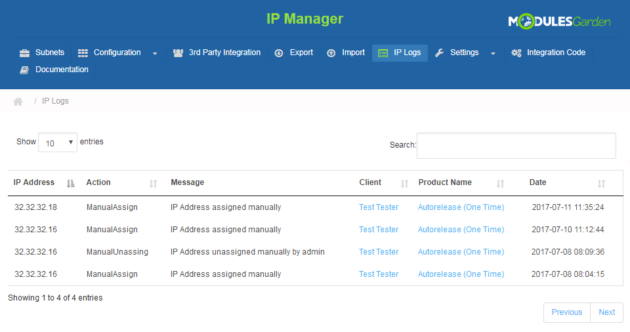Viewport: 630px width, 332px height.
Task: Select the Export menu item
Action: 294,52
